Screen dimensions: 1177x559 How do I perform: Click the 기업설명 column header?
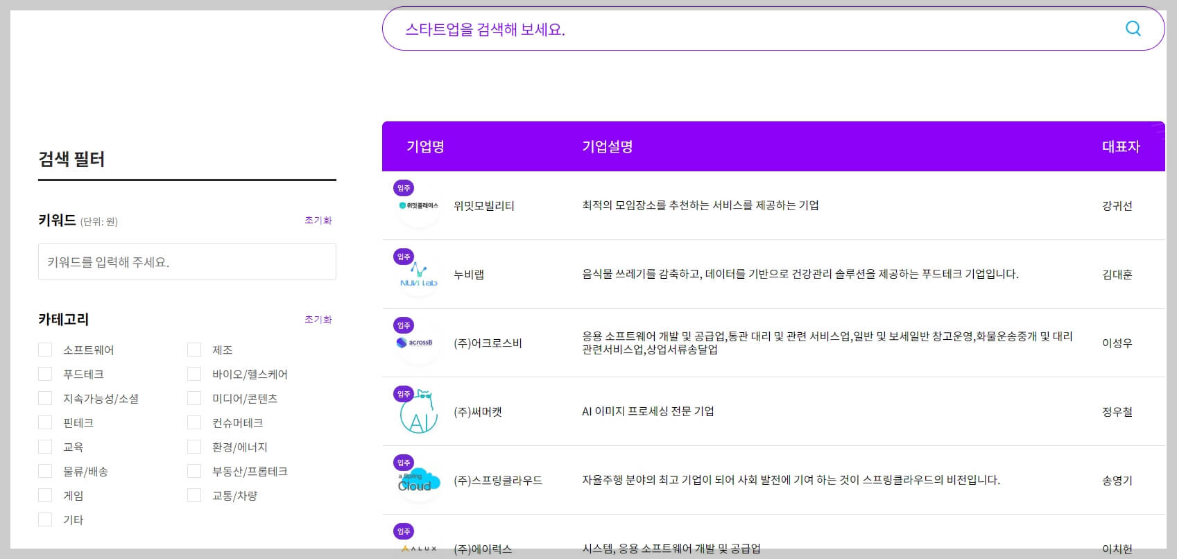pyautogui.click(x=608, y=146)
